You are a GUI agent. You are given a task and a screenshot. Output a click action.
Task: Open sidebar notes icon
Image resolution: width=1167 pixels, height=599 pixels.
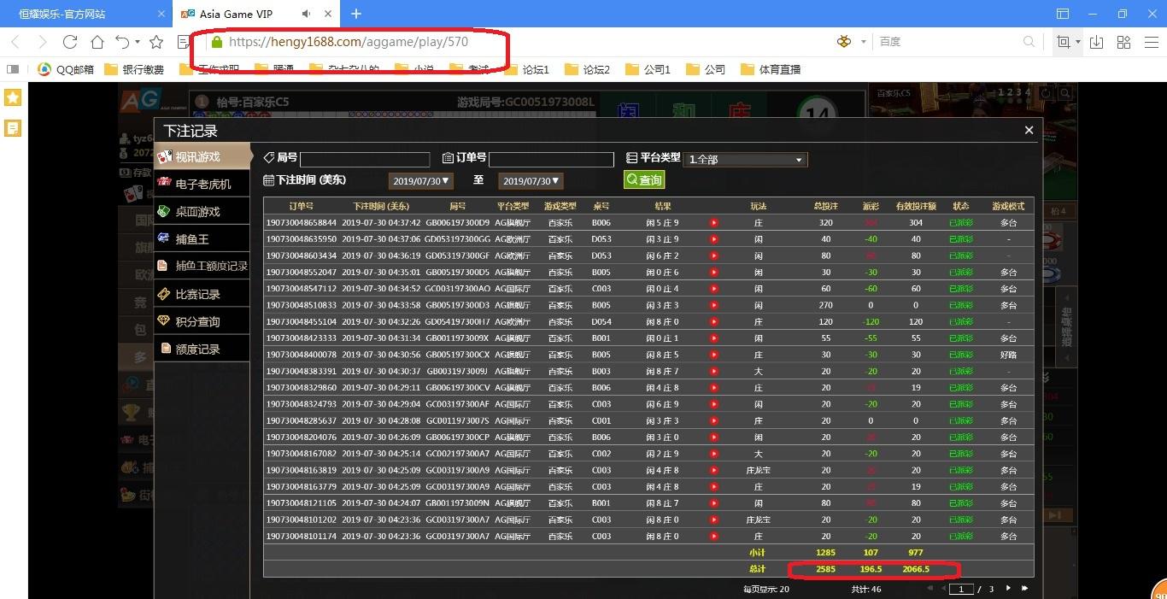pos(13,128)
